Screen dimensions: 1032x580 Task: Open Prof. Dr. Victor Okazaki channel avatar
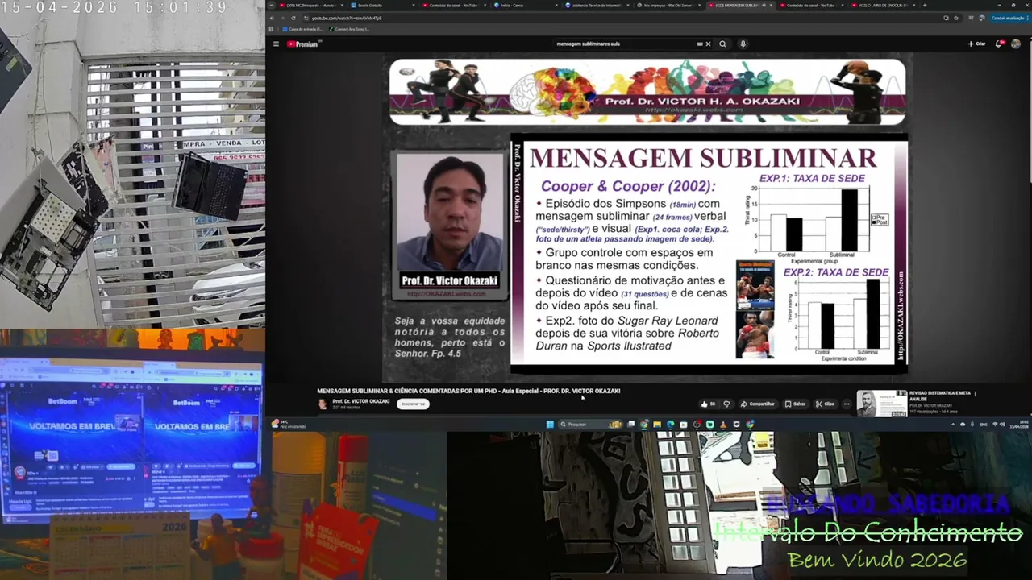tap(323, 404)
